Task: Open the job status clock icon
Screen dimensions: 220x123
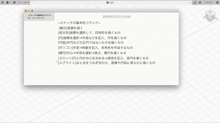Action: point(200,2)
